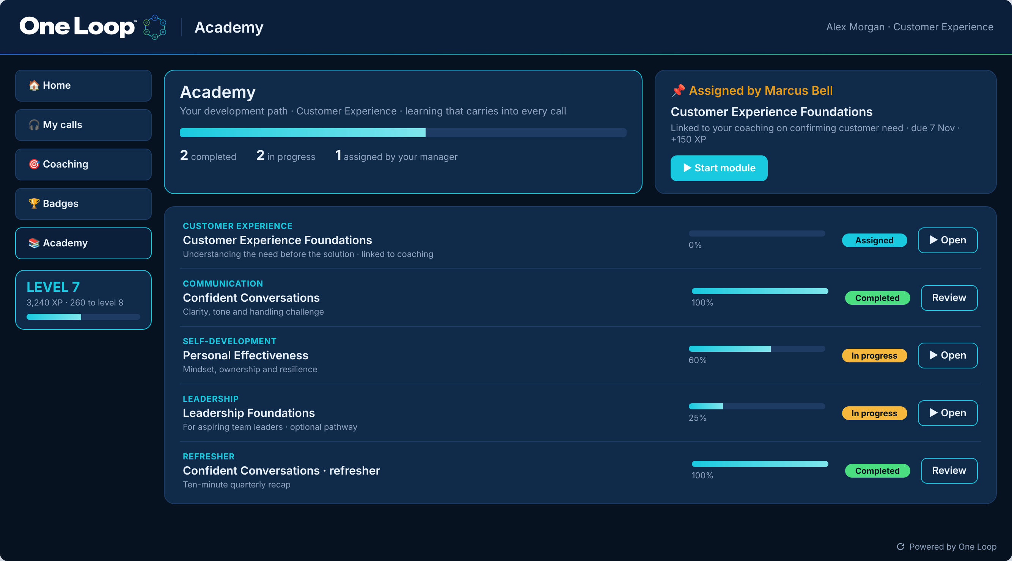The width and height of the screenshot is (1012, 561).
Task: Click In progress badge for Personal Effectiveness
Action: click(x=875, y=356)
